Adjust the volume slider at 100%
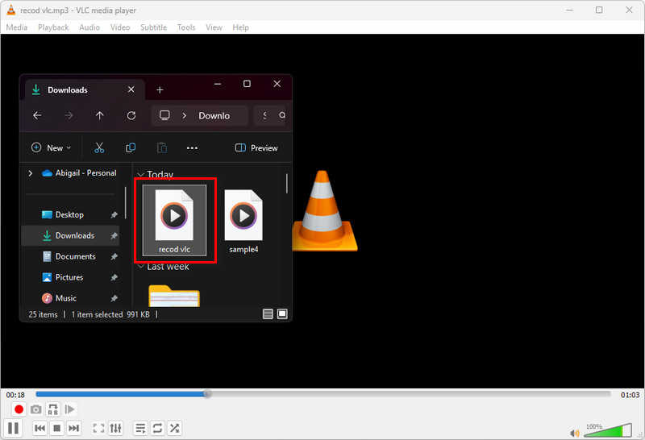This screenshot has width=645, height=440. [608, 430]
